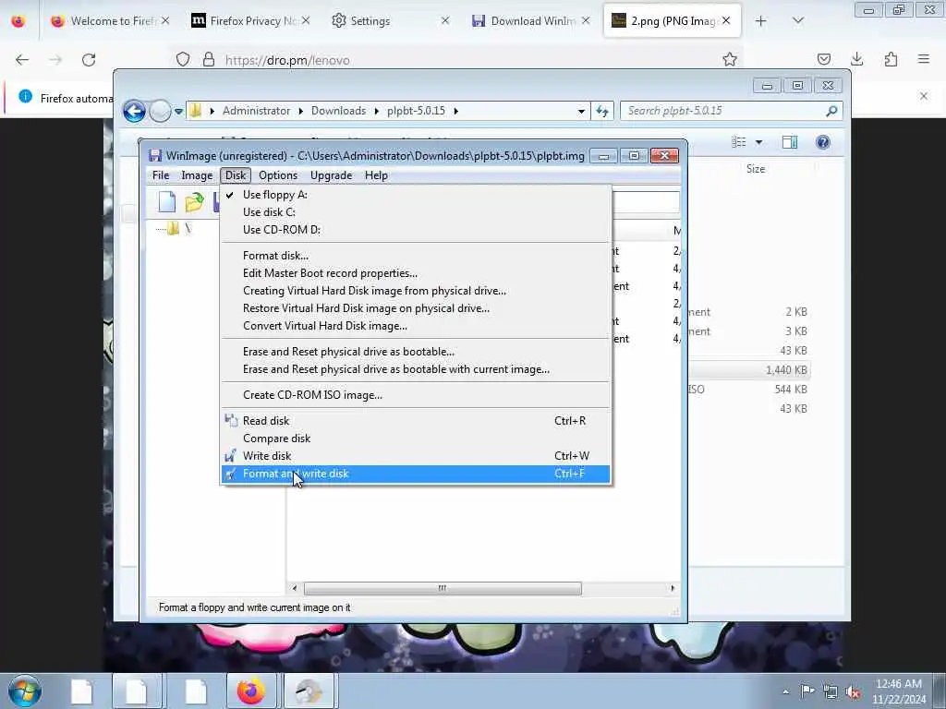Click the Firefox back arrow
This screenshot has width=946, height=709.
22,60
